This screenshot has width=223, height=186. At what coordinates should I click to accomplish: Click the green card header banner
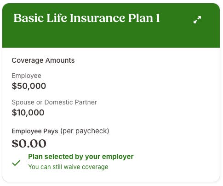[x=111, y=26]
